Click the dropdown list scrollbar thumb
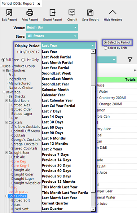The height and width of the screenshot is (213, 137). pos(93,139)
